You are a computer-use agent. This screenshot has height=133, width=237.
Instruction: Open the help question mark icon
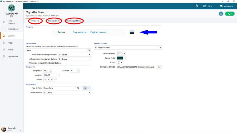coord(196,6)
